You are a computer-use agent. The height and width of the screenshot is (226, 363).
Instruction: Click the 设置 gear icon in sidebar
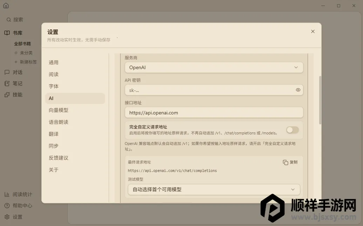[7, 217]
